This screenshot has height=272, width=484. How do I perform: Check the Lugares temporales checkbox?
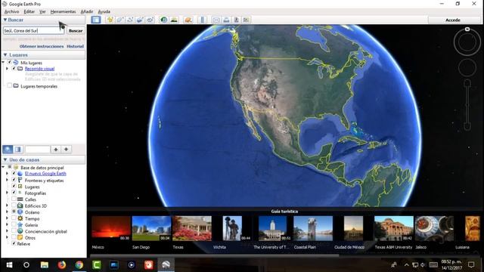pyautogui.click(x=10, y=85)
